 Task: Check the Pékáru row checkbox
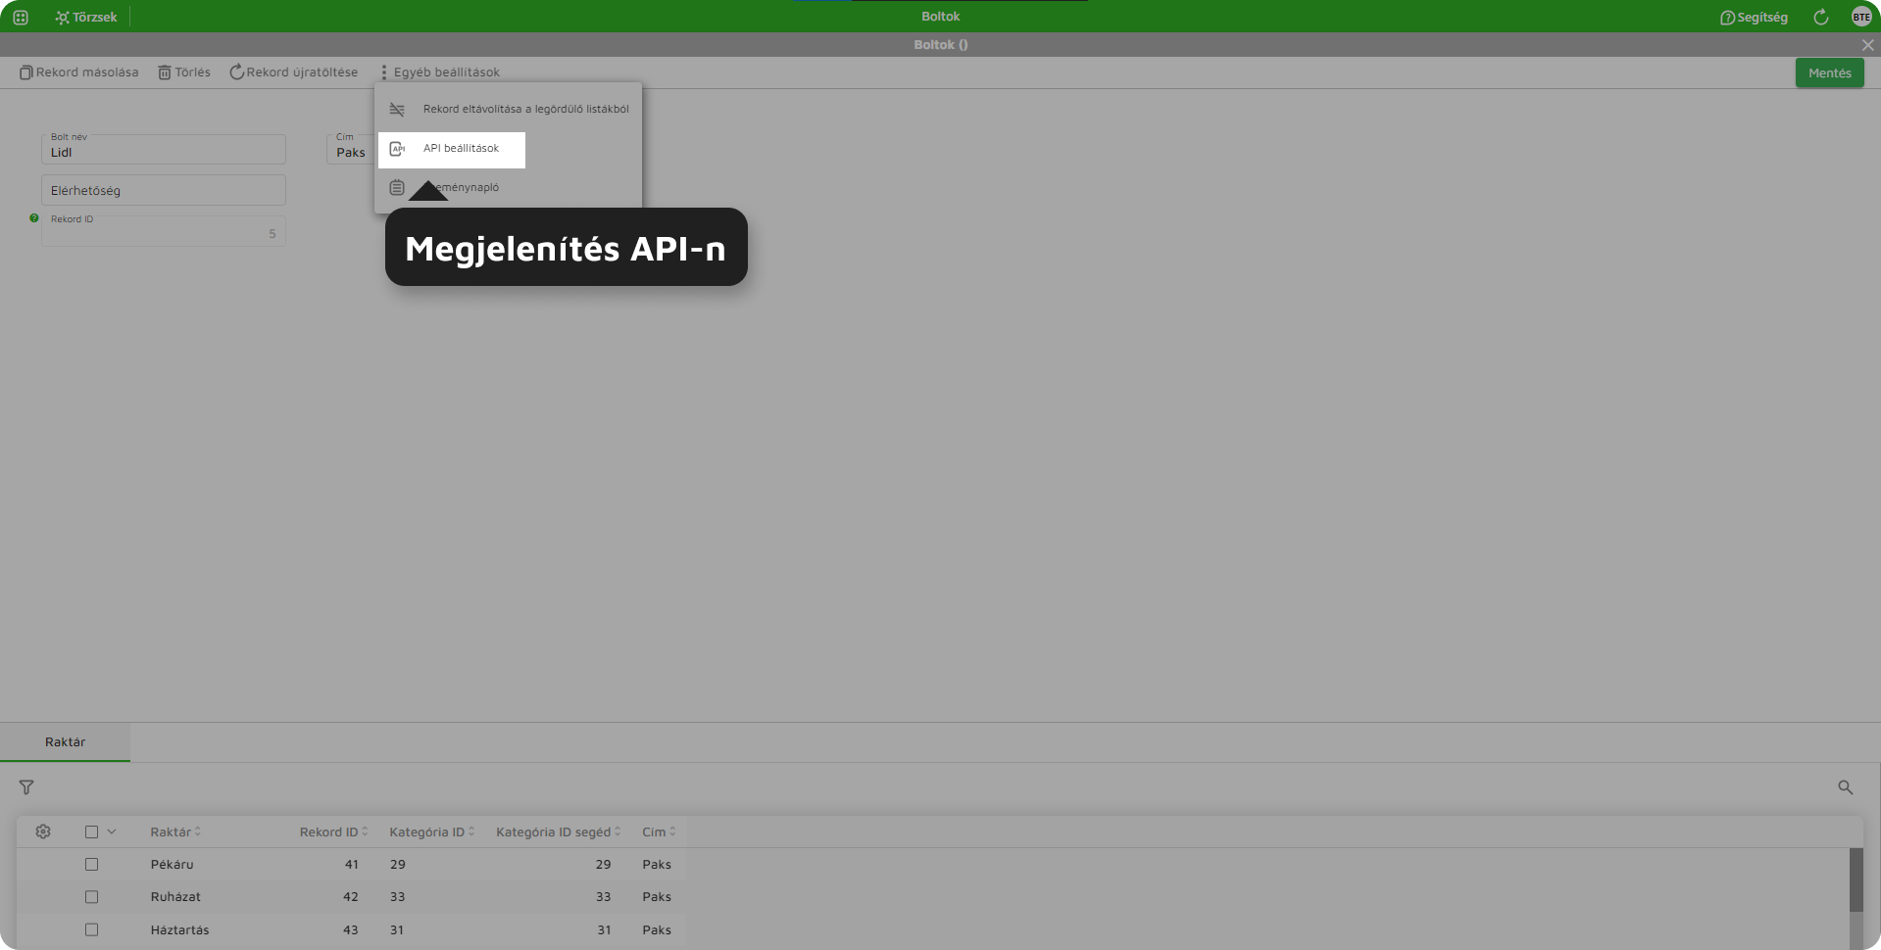[x=91, y=864]
